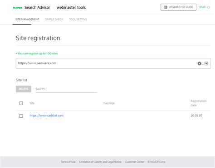The width and height of the screenshot is (215, 168).
Task: Click the NAVER logo
Action: 18,8
